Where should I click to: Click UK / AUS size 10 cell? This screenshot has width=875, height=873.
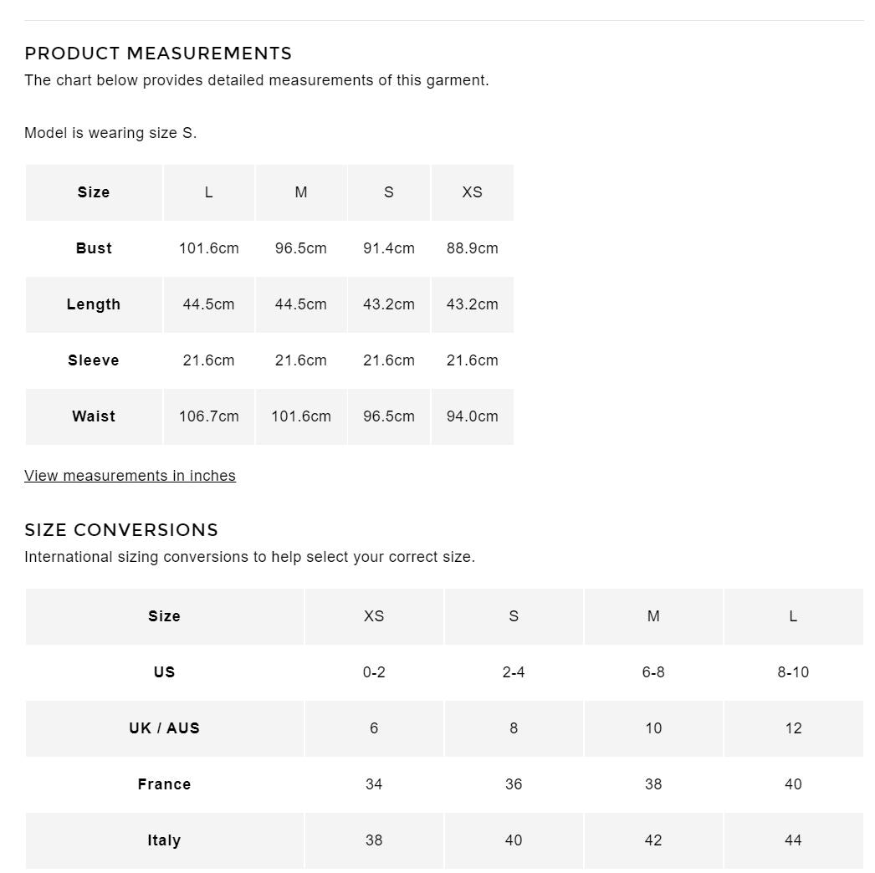[x=653, y=728]
